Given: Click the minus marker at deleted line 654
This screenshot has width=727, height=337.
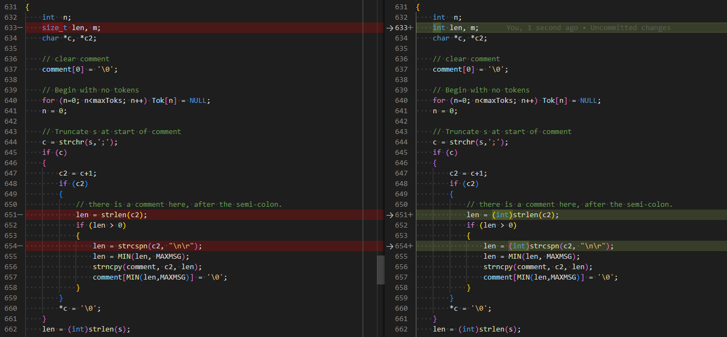Looking at the screenshot, I should 20,246.
